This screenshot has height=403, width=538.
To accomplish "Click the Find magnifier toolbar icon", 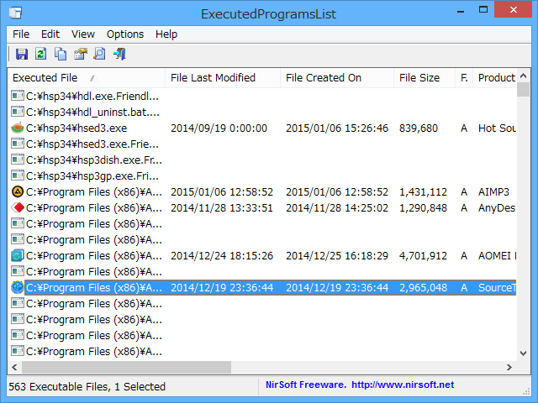I will click(x=99, y=54).
